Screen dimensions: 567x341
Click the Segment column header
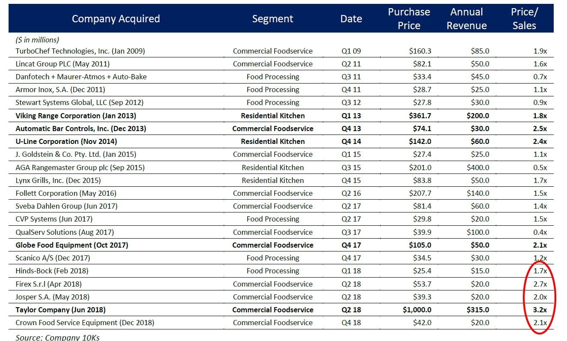pyautogui.click(x=273, y=19)
